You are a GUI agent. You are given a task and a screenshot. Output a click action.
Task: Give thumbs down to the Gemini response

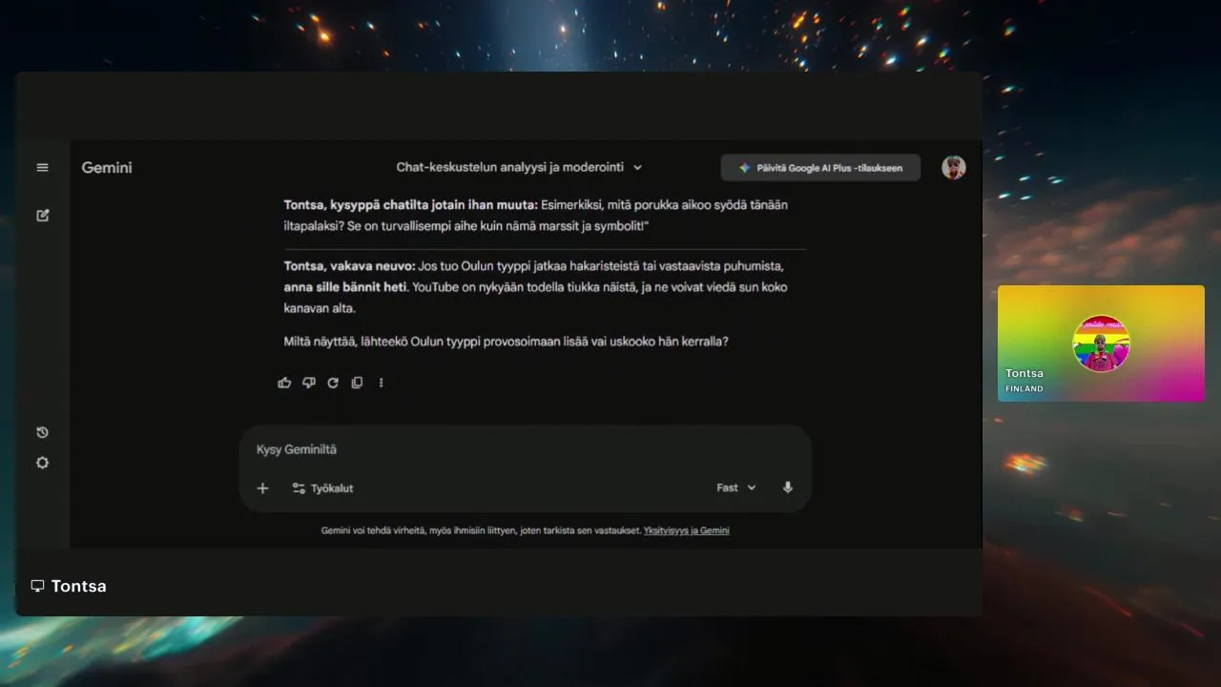[308, 383]
